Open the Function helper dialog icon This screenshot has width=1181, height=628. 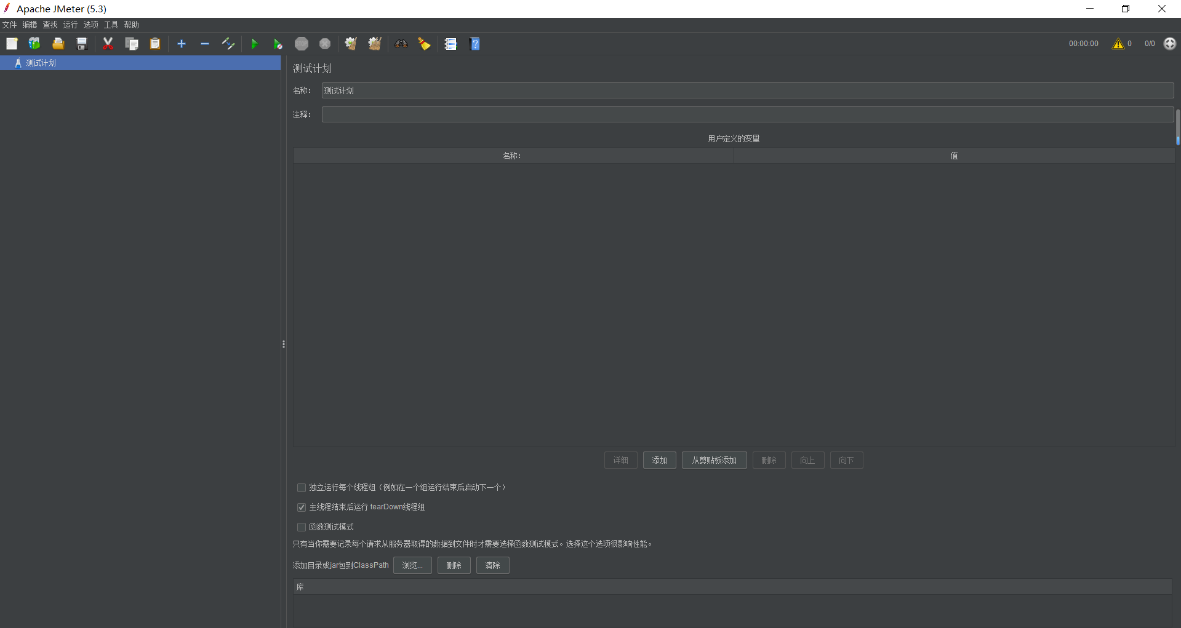(x=451, y=44)
